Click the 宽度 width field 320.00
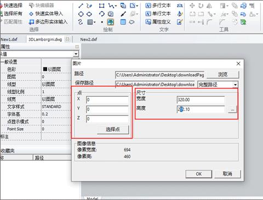Screen dimensions: 263x200 click(201, 100)
